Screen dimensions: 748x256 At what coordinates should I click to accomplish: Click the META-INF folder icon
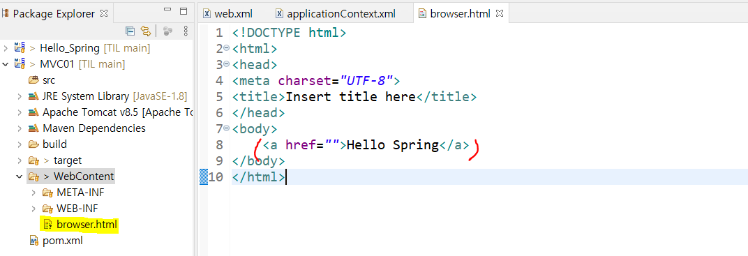pos(47,193)
